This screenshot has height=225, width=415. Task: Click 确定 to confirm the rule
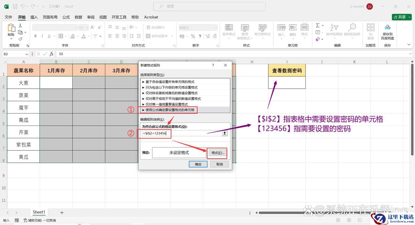point(198,164)
